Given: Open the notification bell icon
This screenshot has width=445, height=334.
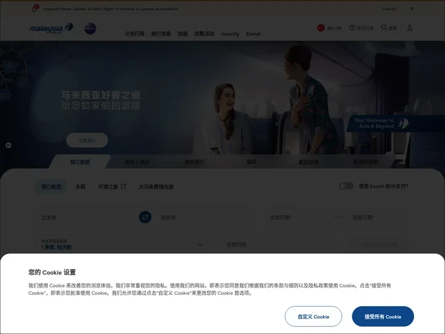Looking at the screenshot, I should pyautogui.click(x=34, y=9).
